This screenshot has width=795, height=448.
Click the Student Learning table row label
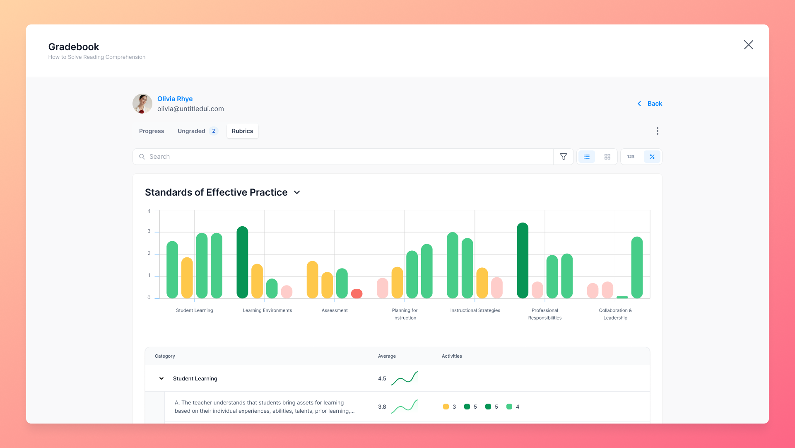pos(195,378)
